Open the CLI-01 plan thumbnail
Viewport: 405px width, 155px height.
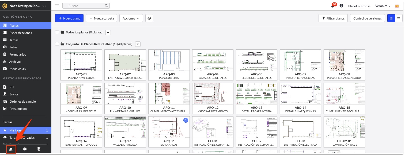(213, 131)
